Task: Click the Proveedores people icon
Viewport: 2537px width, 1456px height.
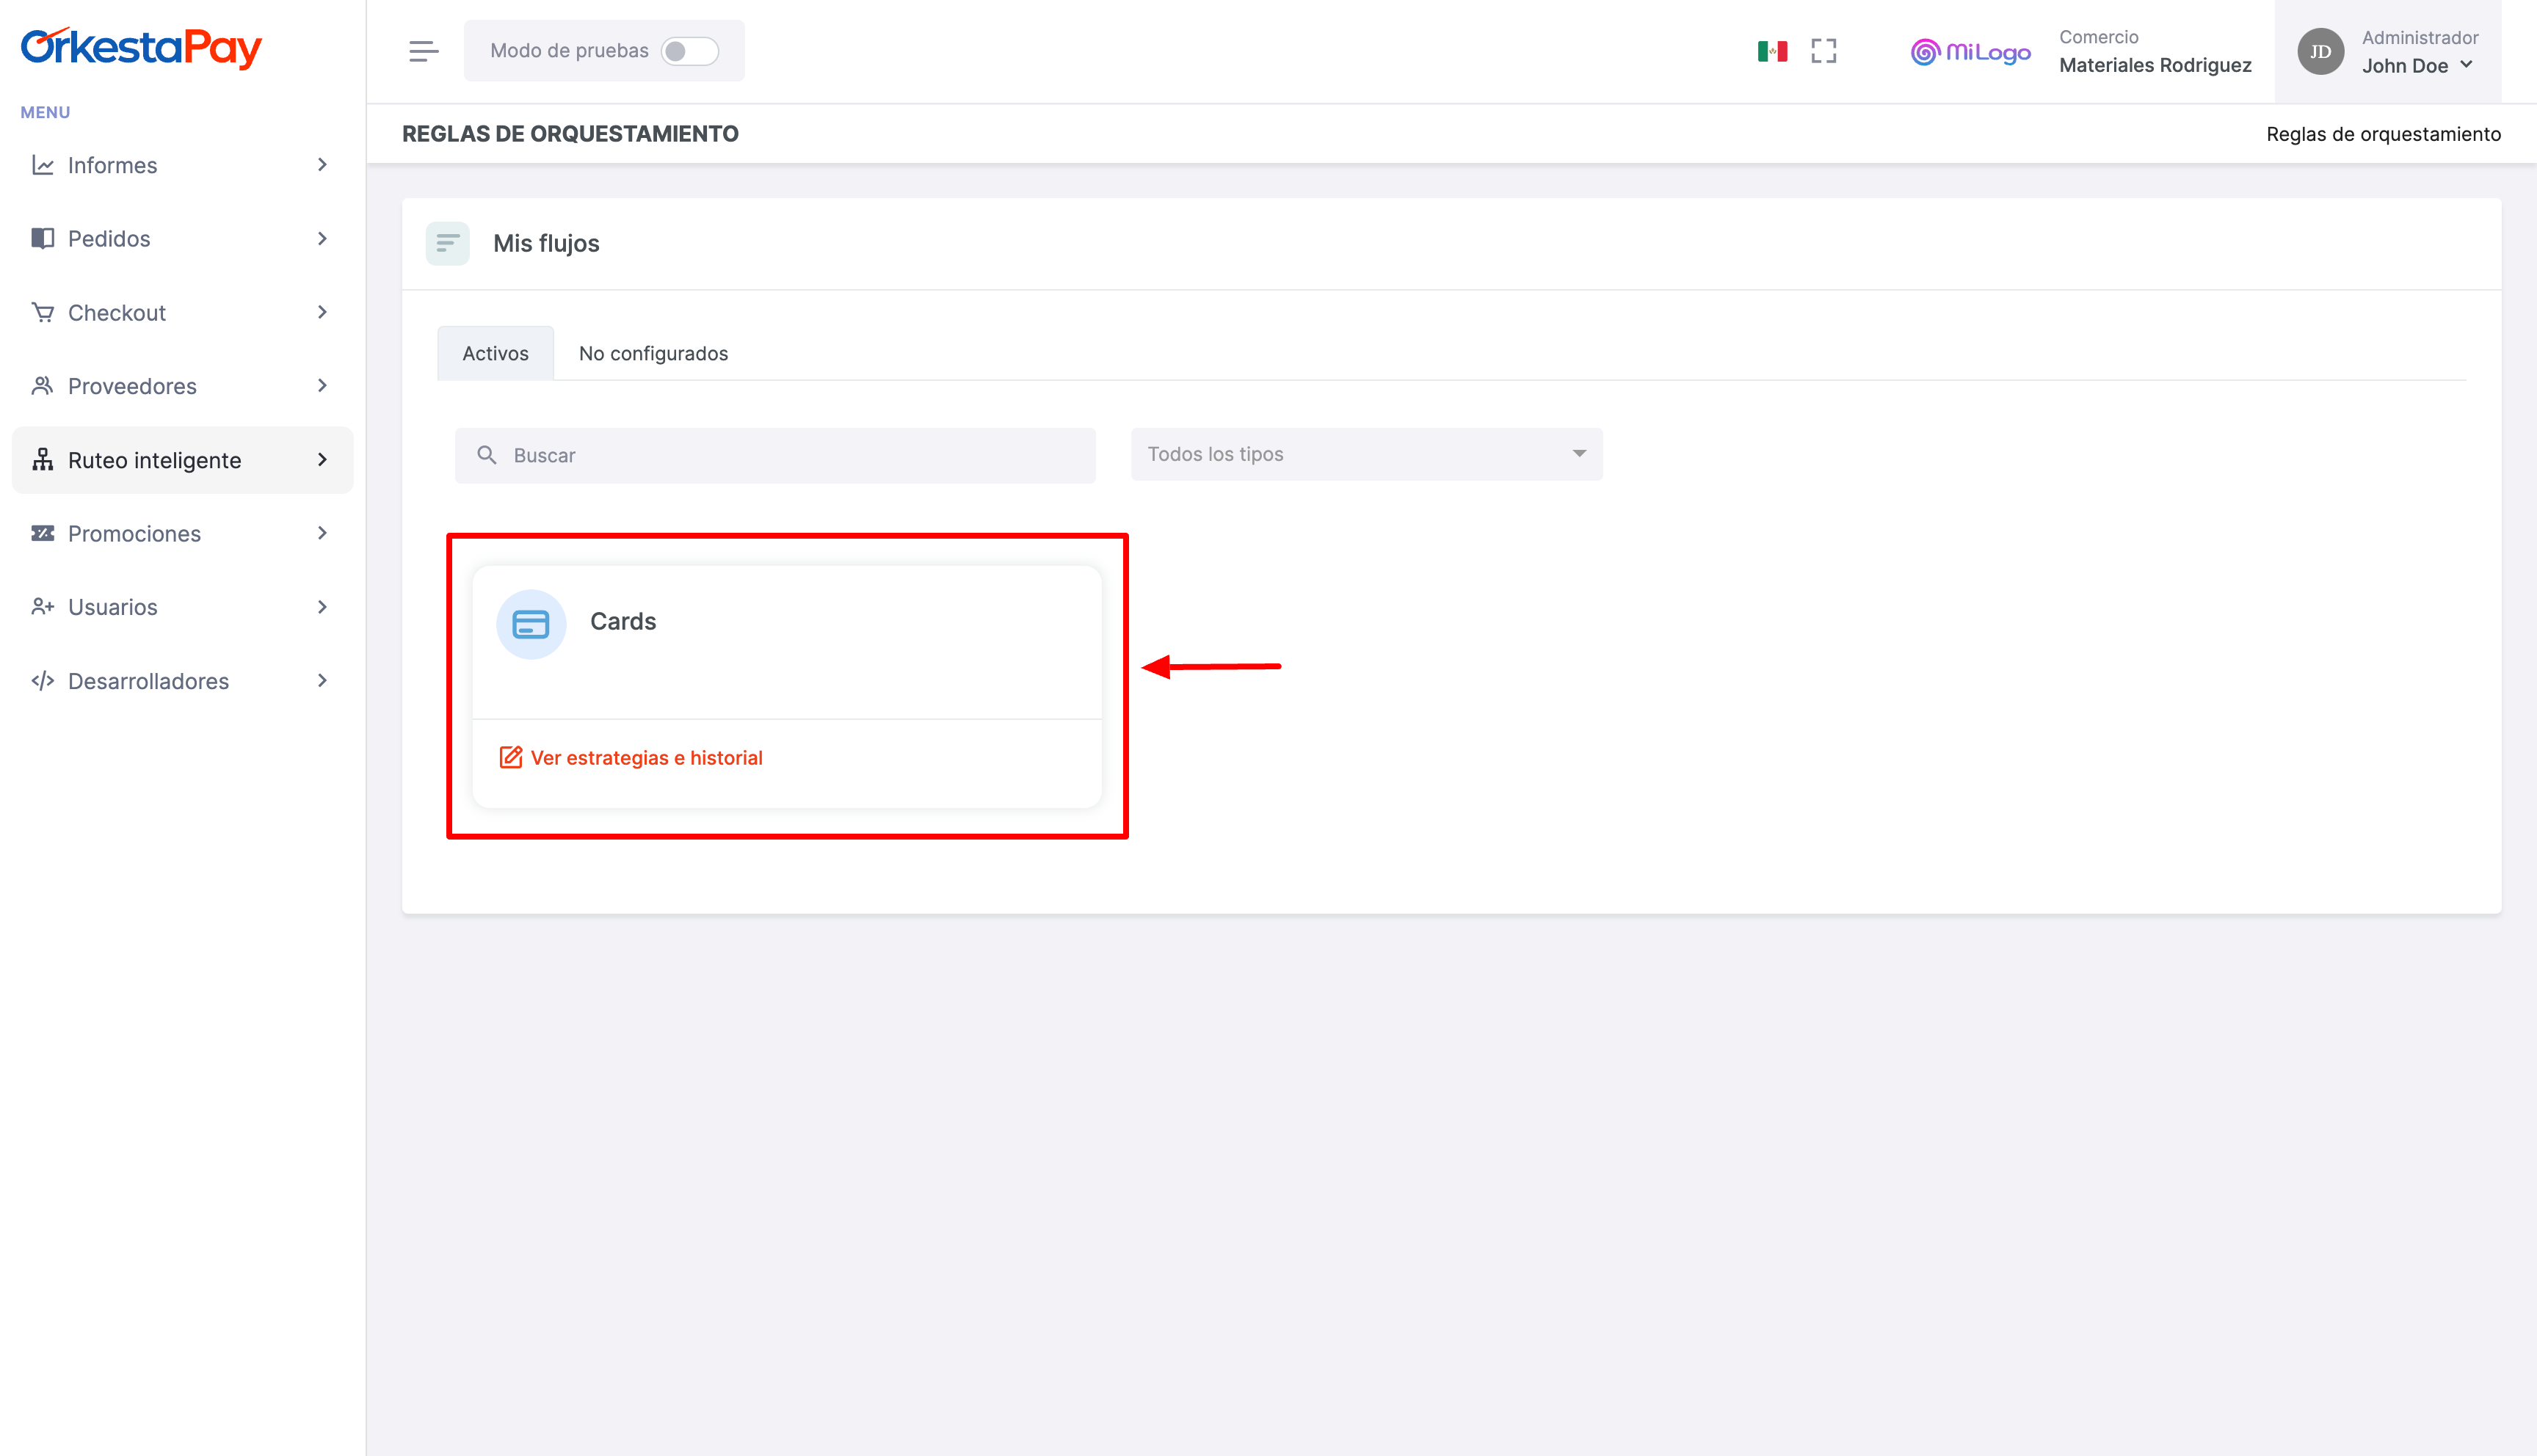Action: point(43,386)
